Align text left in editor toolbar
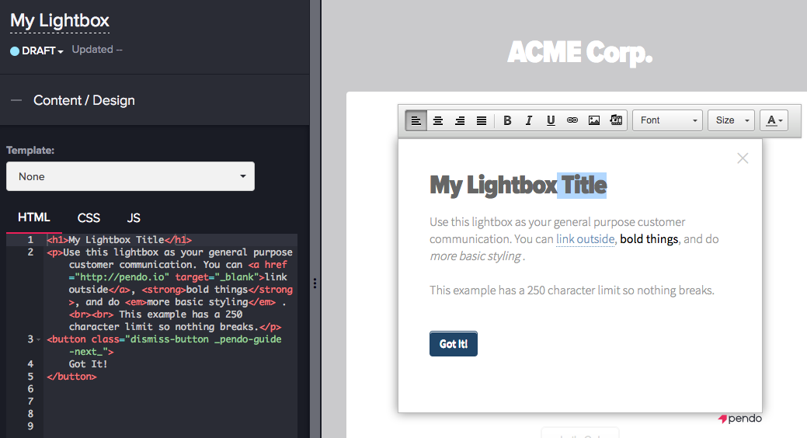 pyautogui.click(x=416, y=120)
